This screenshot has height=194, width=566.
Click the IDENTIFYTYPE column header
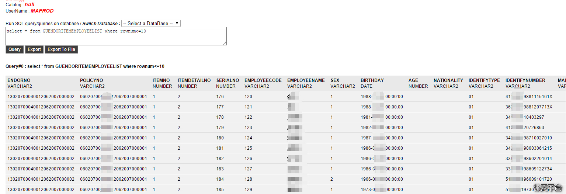point(484,80)
